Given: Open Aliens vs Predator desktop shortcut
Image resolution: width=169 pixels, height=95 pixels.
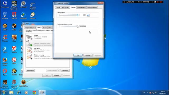Looking at the screenshot, I should coord(32,6).
